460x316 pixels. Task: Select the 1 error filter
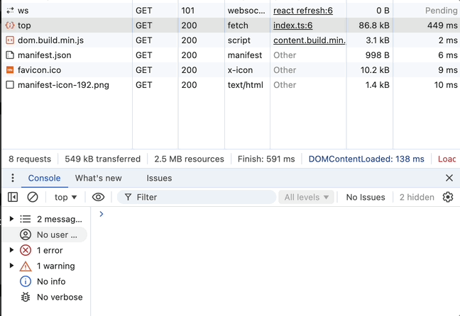point(50,250)
